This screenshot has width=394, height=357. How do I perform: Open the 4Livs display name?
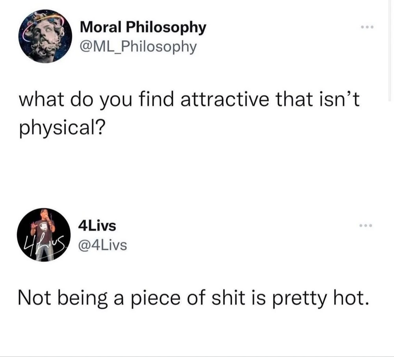[97, 226]
